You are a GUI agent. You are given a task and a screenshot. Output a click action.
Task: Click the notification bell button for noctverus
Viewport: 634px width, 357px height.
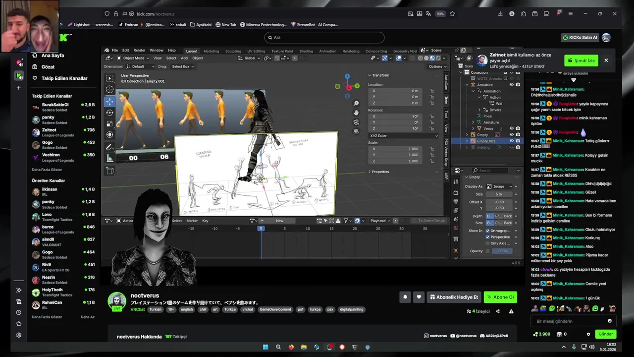pyautogui.click(x=405, y=297)
